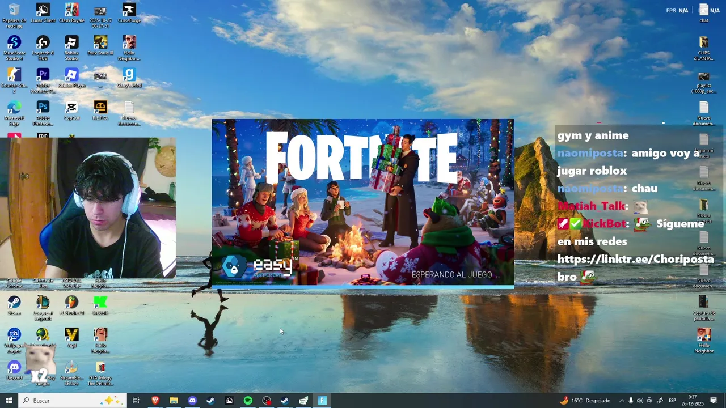Open the clock and date flyout

pos(693,401)
